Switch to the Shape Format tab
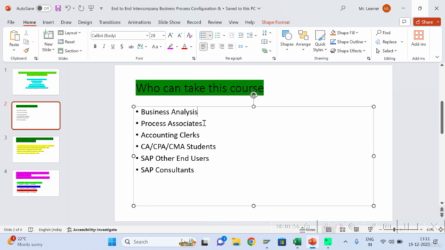 coord(275,22)
